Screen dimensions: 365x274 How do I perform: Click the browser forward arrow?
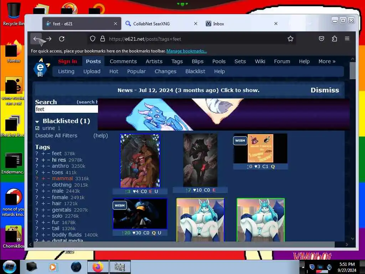click(x=48, y=39)
